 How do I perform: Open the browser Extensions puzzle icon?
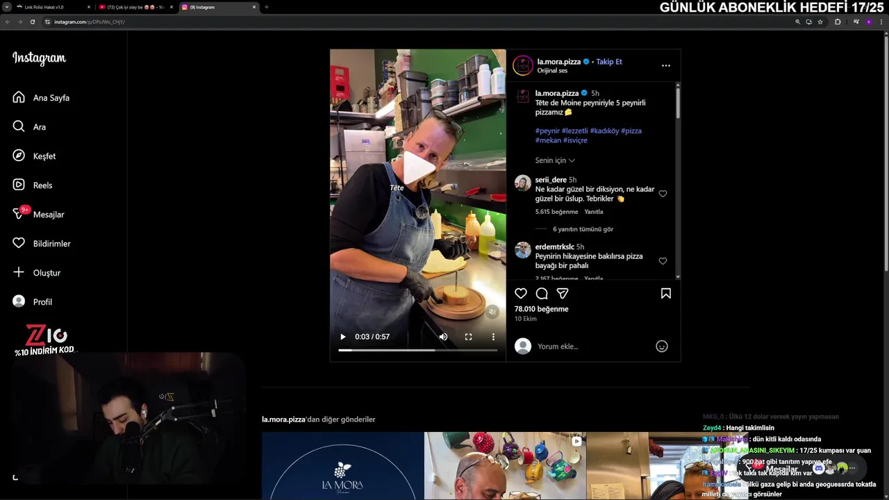pyautogui.click(x=838, y=22)
